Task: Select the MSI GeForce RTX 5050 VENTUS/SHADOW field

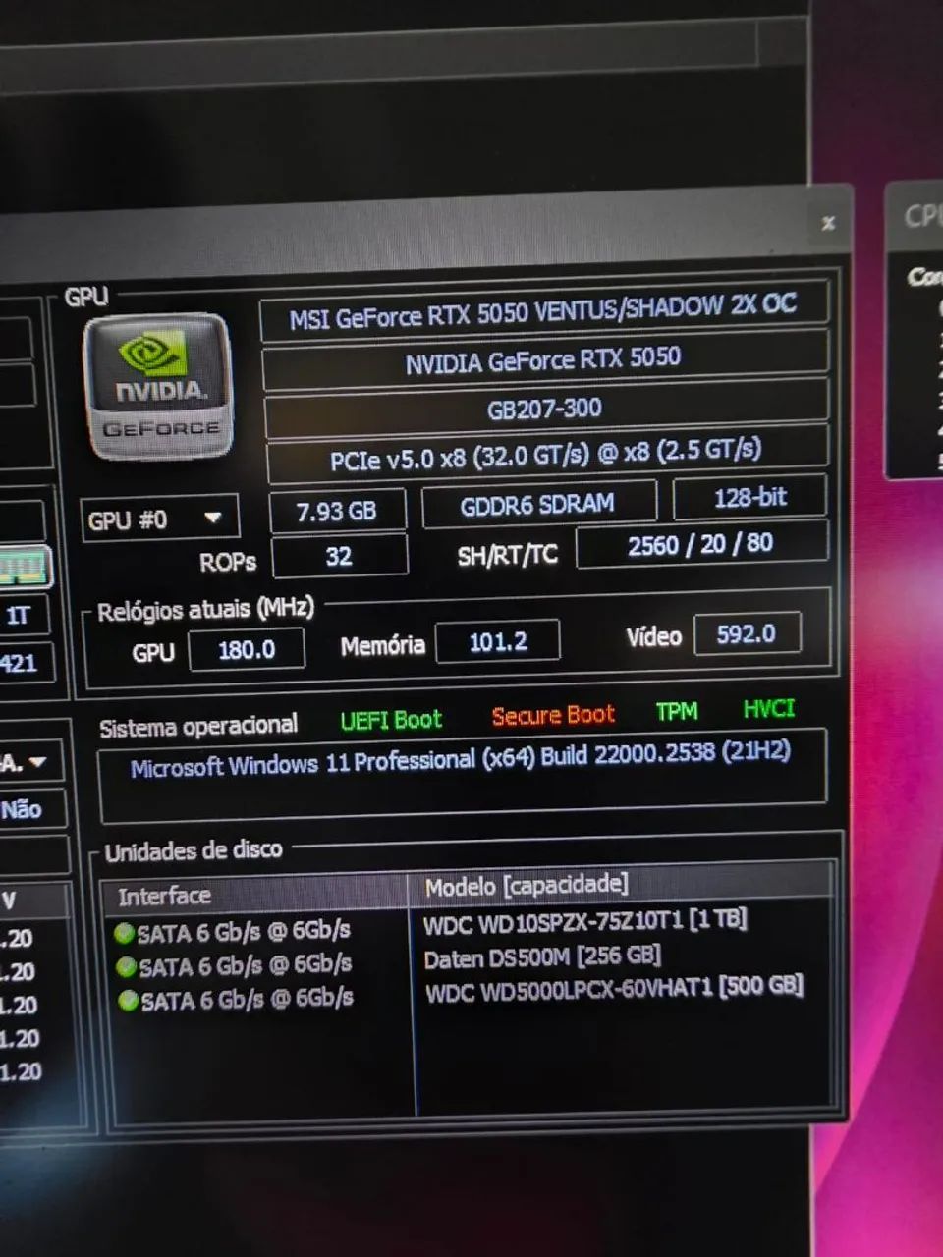Action: (x=544, y=313)
